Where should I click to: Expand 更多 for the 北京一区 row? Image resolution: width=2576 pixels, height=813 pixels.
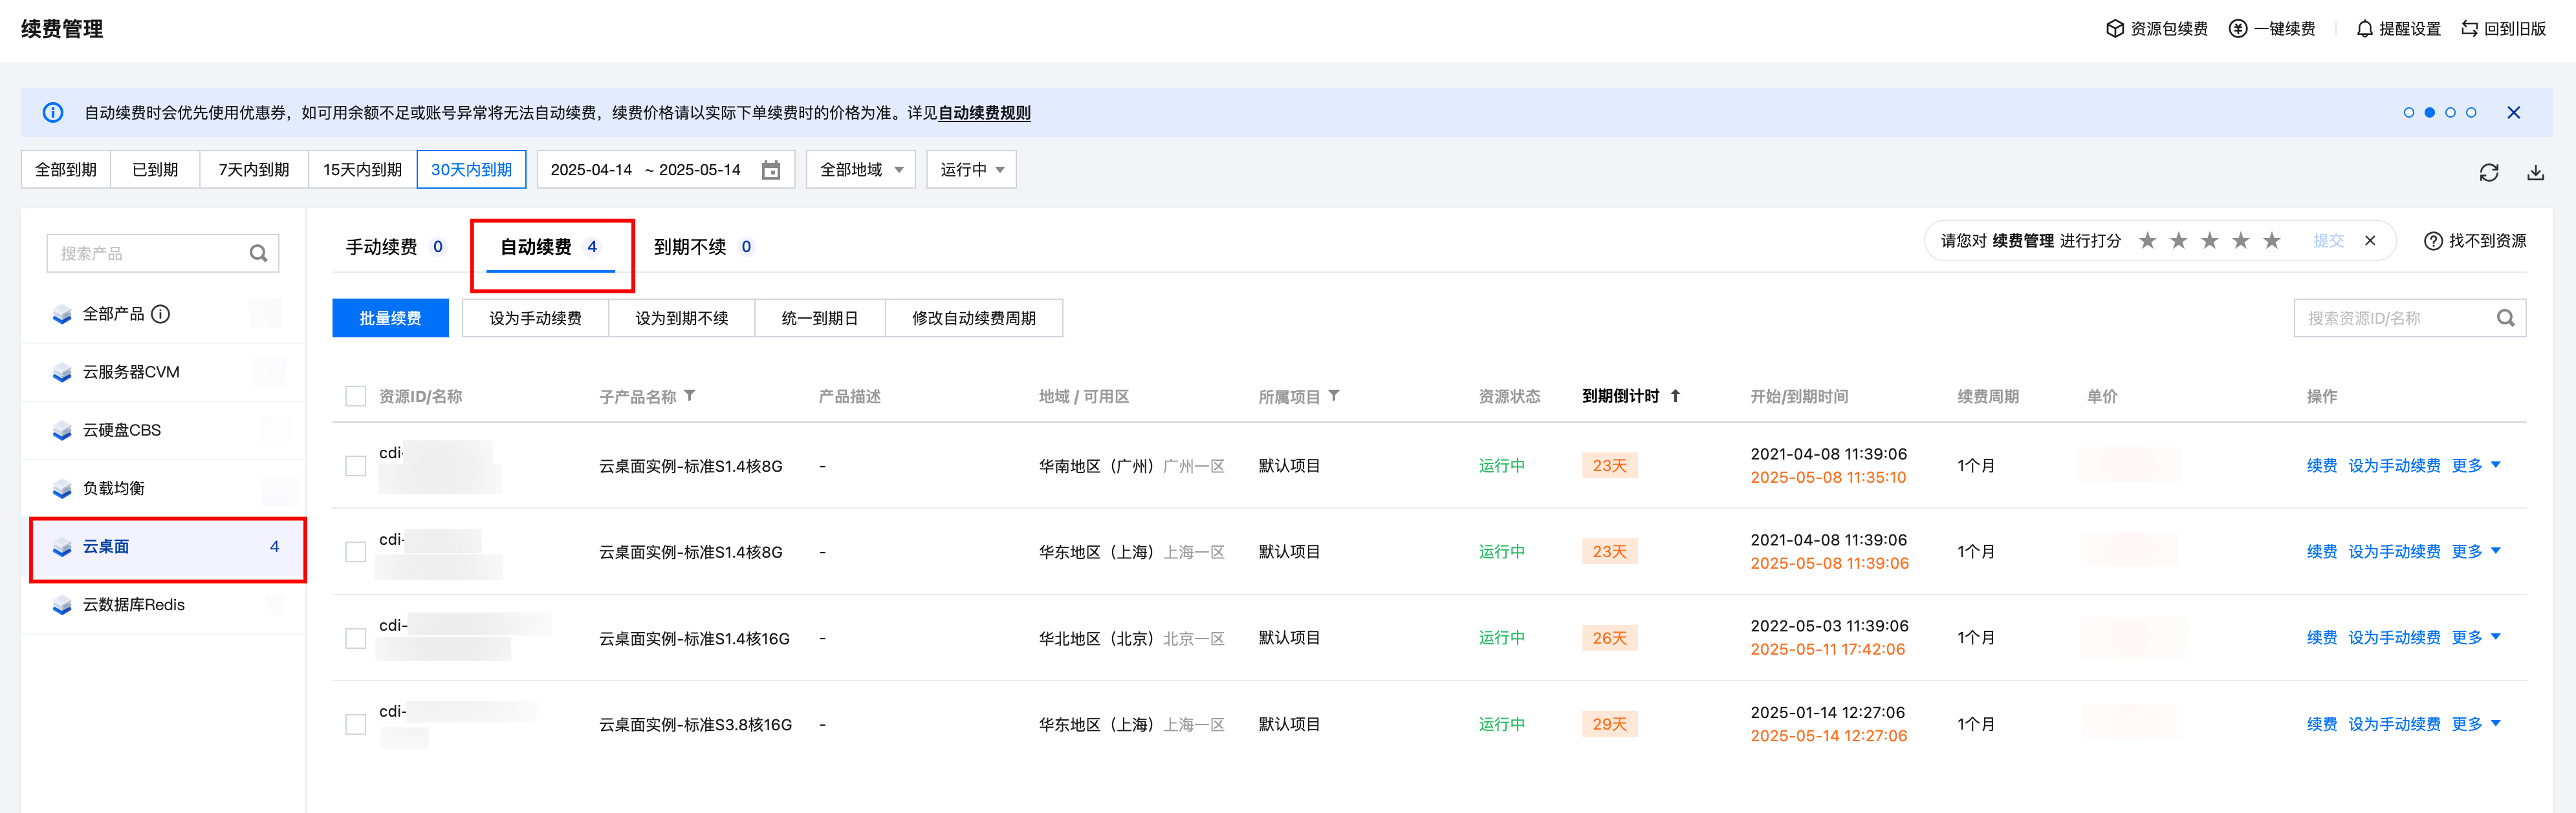2476,637
